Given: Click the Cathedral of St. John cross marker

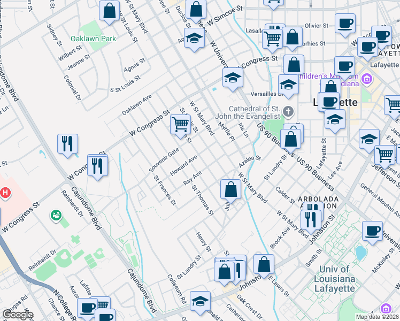Looking at the screenshot, I should [288, 112].
